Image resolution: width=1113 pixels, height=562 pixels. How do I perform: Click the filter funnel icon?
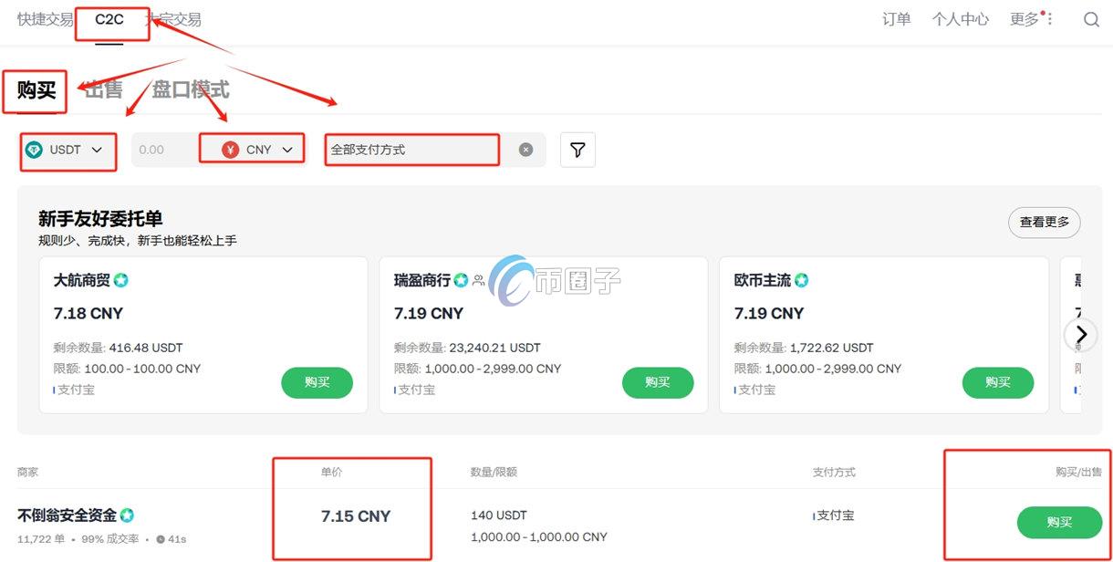(x=577, y=149)
